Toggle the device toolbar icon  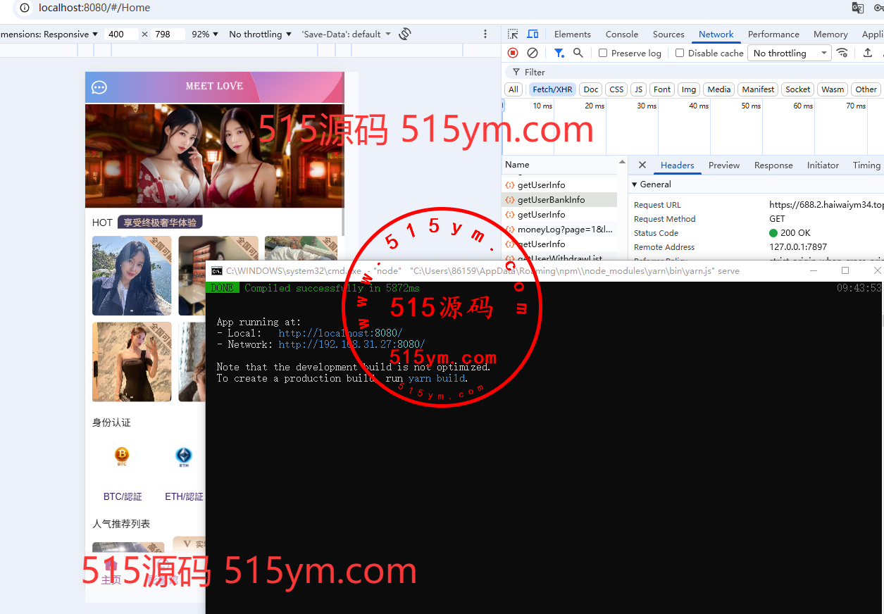[x=533, y=34]
